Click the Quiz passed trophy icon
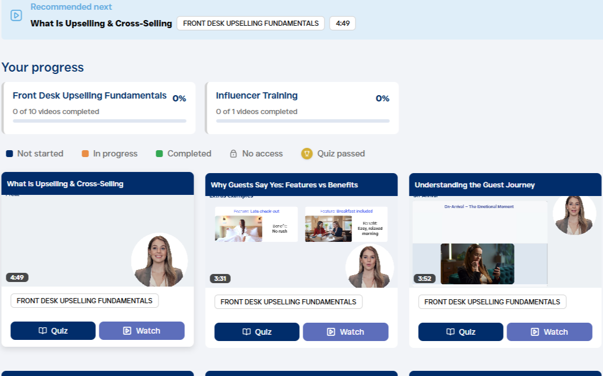Viewport: 603px width, 376px height. coord(307,154)
